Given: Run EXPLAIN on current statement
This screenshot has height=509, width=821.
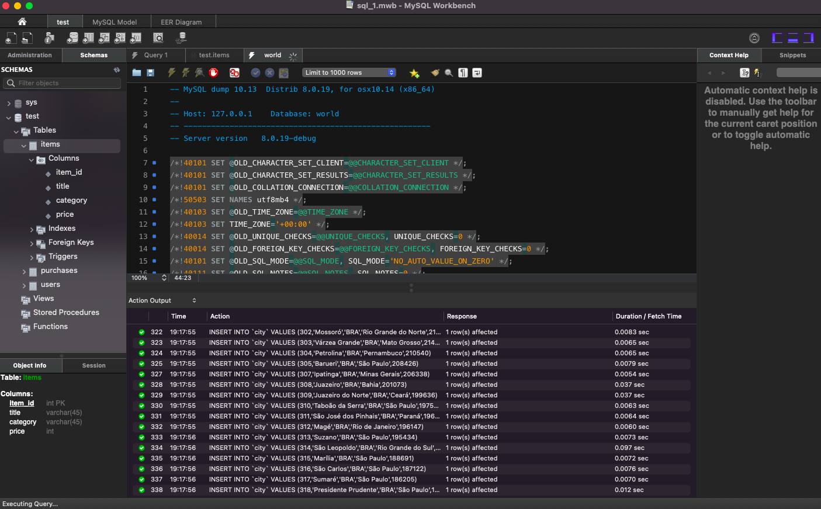Looking at the screenshot, I should point(199,72).
